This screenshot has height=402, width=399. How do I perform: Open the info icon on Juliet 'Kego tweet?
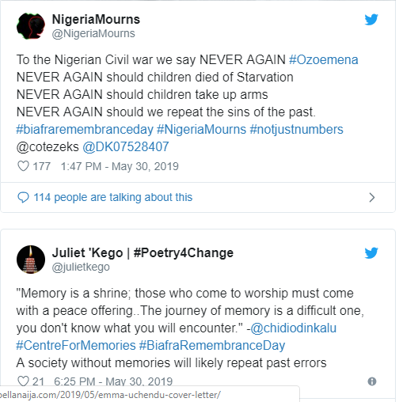point(372,381)
